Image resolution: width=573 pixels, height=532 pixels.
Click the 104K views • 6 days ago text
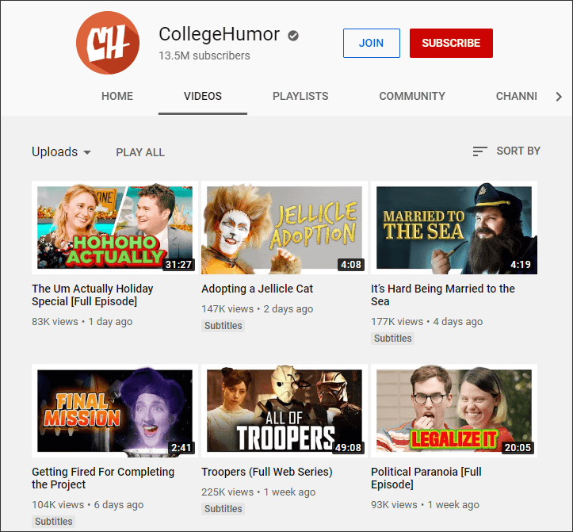pos(88,505)
